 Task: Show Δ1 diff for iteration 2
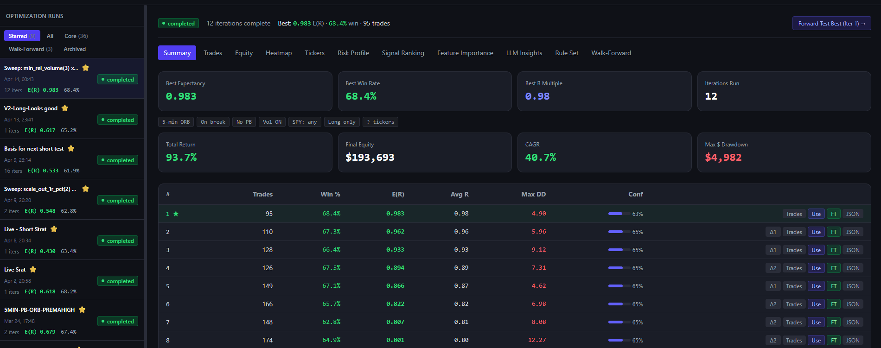click(x=773, y=232)
